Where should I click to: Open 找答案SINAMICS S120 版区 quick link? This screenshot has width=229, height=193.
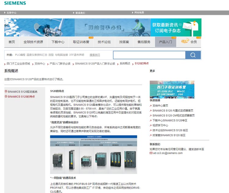click(169, 135)
